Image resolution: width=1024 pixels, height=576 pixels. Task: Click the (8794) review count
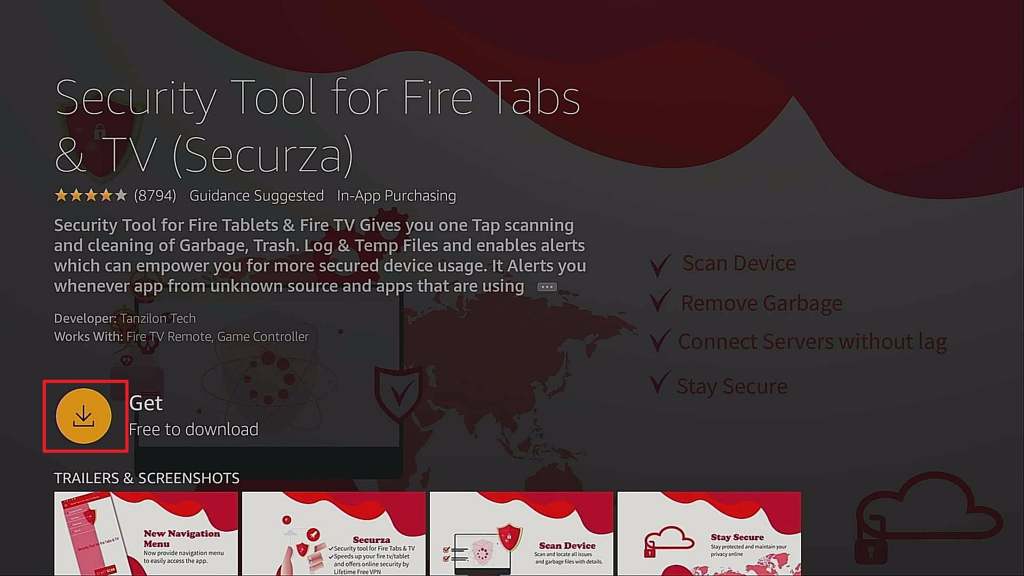tap(155, 196)
